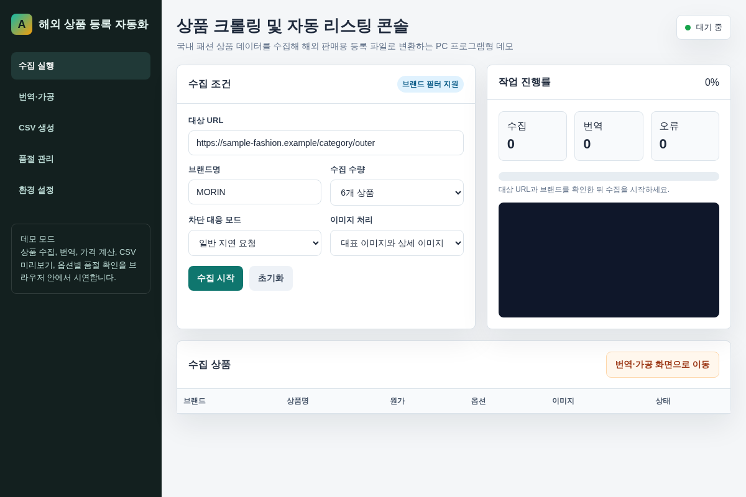The image size is (746, 497).
Task: Click the 원가 column header
Action: [397, 401]
